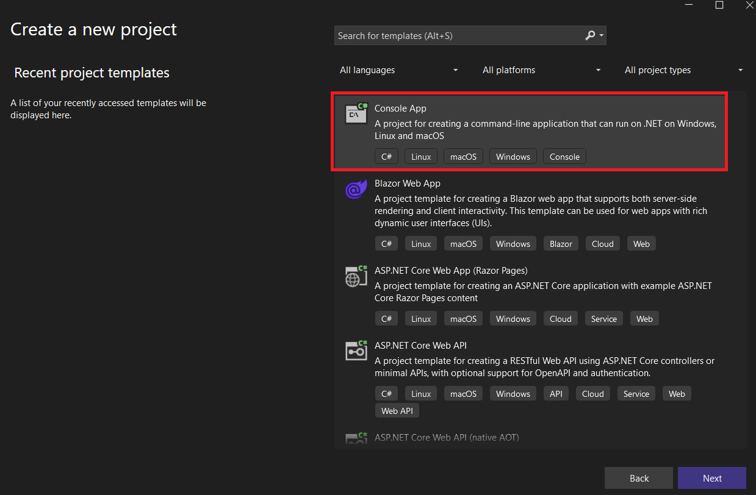Click the API tag under ASP.NET Core Web API

click(x=556, y=394)
